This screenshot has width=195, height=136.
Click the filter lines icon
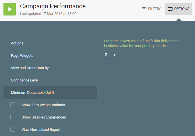(144, 9)
